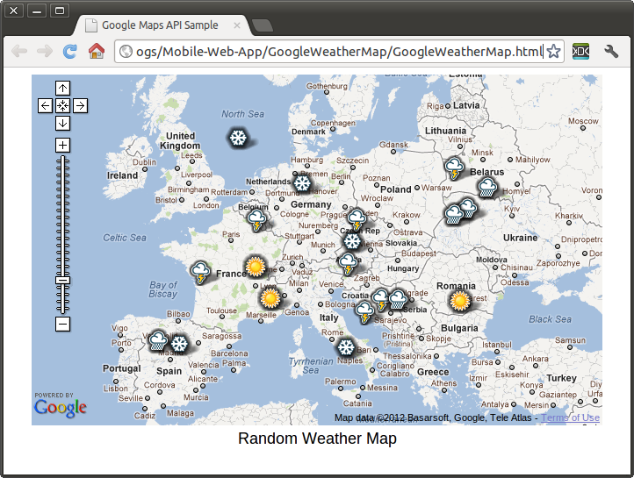634x478 pixels.
Task: Click the center return-to-last-result map button
Action: (62, 106)
